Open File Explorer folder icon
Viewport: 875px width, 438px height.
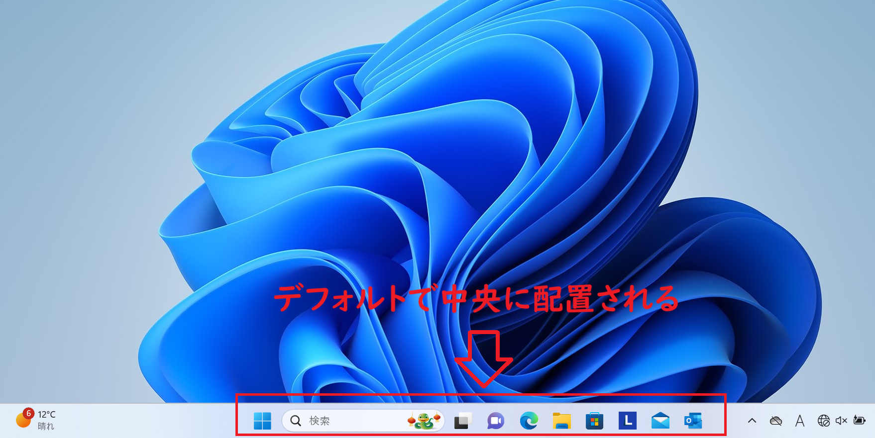[561, 421]
